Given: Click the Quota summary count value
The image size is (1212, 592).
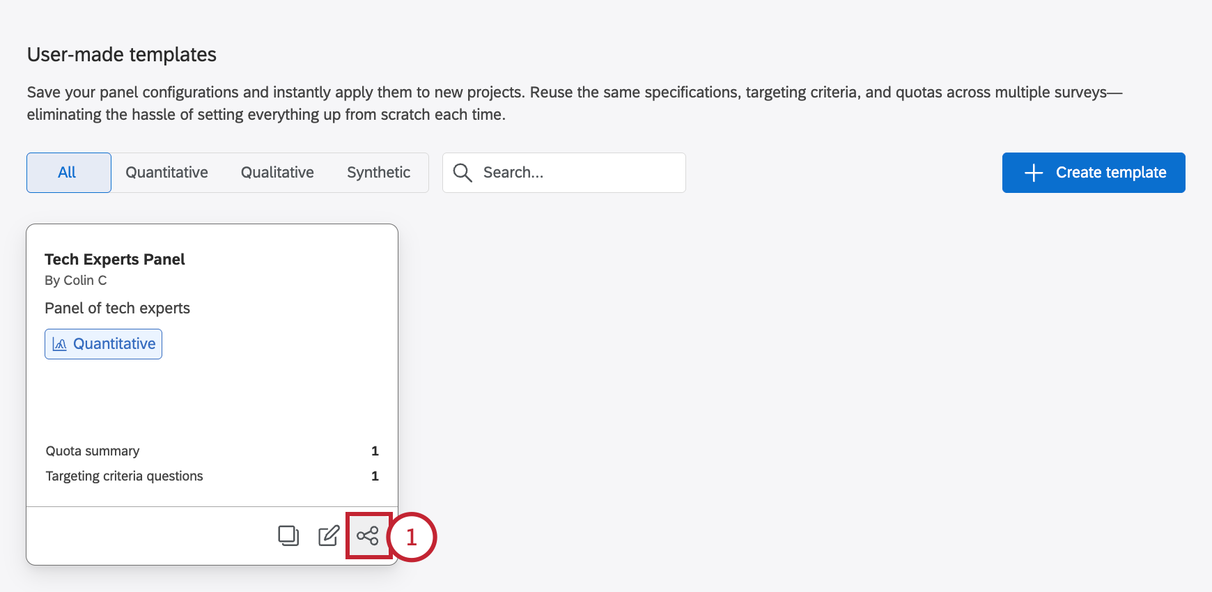Looking at the screenshot, I should coord(375,451).
